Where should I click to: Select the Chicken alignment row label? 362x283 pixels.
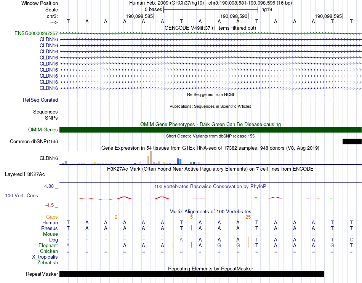pos(49,251)
